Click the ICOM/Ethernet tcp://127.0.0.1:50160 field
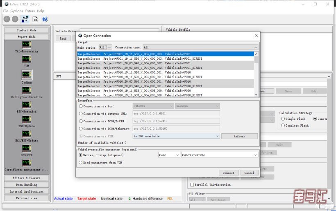This screenshot has width=336, height=211. tap(176, 128)
